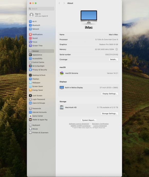Open Accessibility icon in sidebar
Screen dimensions: 149x177
click(x=30, y=58)
